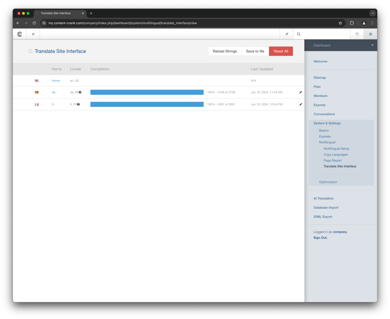This screenshot has width=390, height=319.
Task: Click the edit pencil for fr row
Action: pos(301,104)
